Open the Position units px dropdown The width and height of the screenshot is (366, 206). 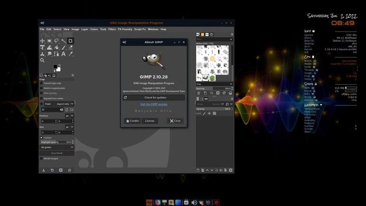pos(69,116)
